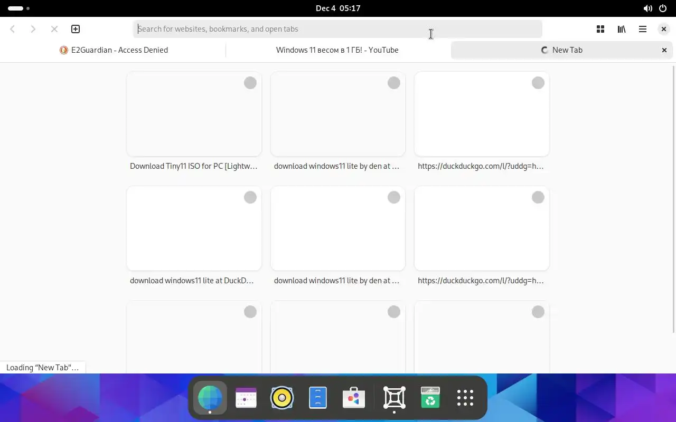This screenshot has height=422, width=676.
Task: Open clock 'Dec 4 05:17' calendar
Action: coord(338,8)
